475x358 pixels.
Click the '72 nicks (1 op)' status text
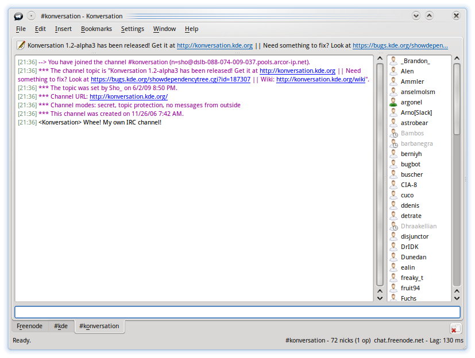(x=350, y=340)
